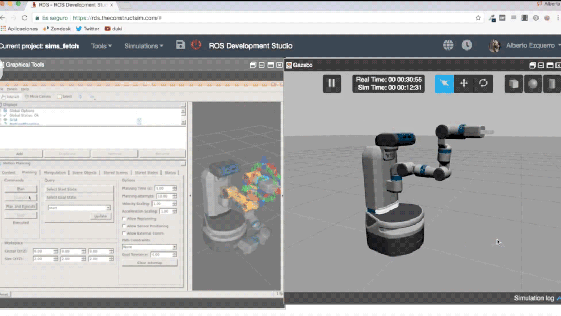Switch to the Status tab
The height and width of the screenshot is (316, 561).
pyautogui.click(x=170, y=172)
